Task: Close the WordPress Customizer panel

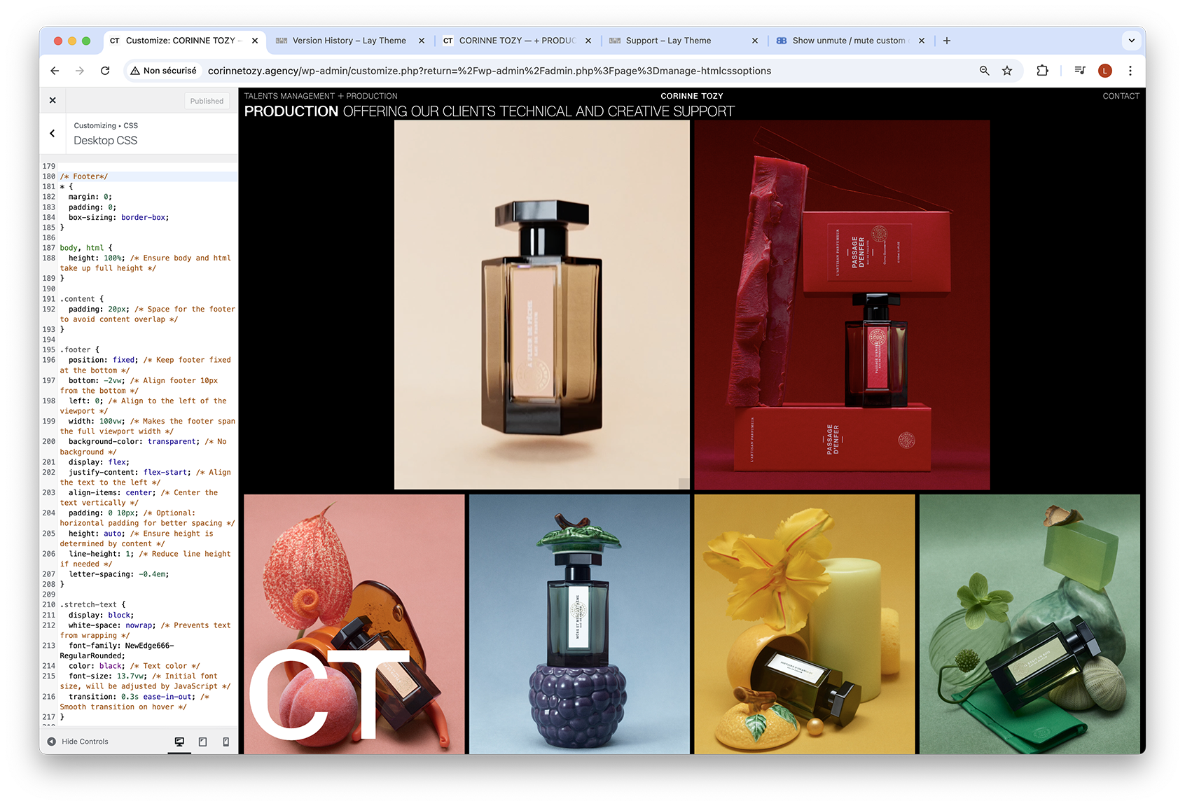Action: 53,100
